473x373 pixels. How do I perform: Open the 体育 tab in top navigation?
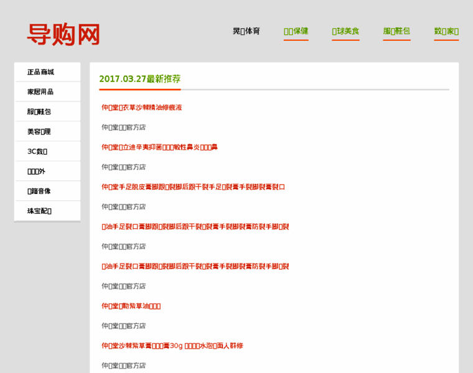(246, 31)
